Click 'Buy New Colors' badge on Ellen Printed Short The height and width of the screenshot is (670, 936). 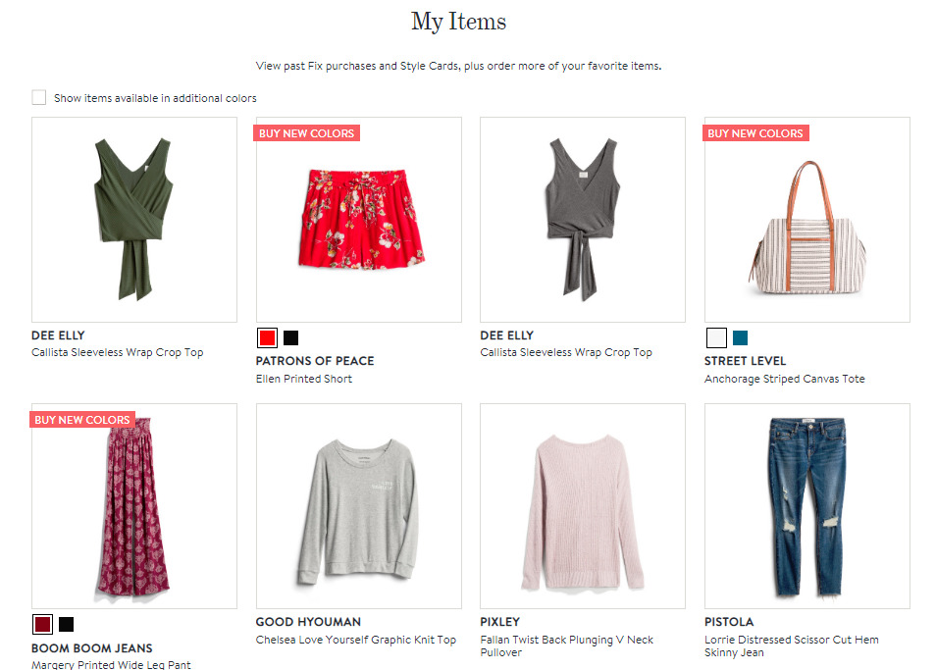(x=307, y=133)
